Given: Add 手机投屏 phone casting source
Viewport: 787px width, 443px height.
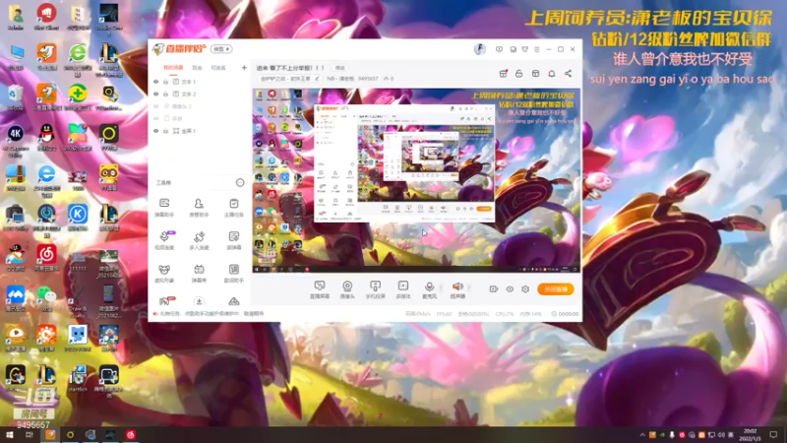Looking at the screenshot, I should 375,289.
